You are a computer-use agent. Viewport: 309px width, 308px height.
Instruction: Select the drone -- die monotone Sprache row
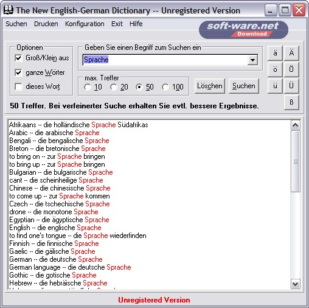54,212
